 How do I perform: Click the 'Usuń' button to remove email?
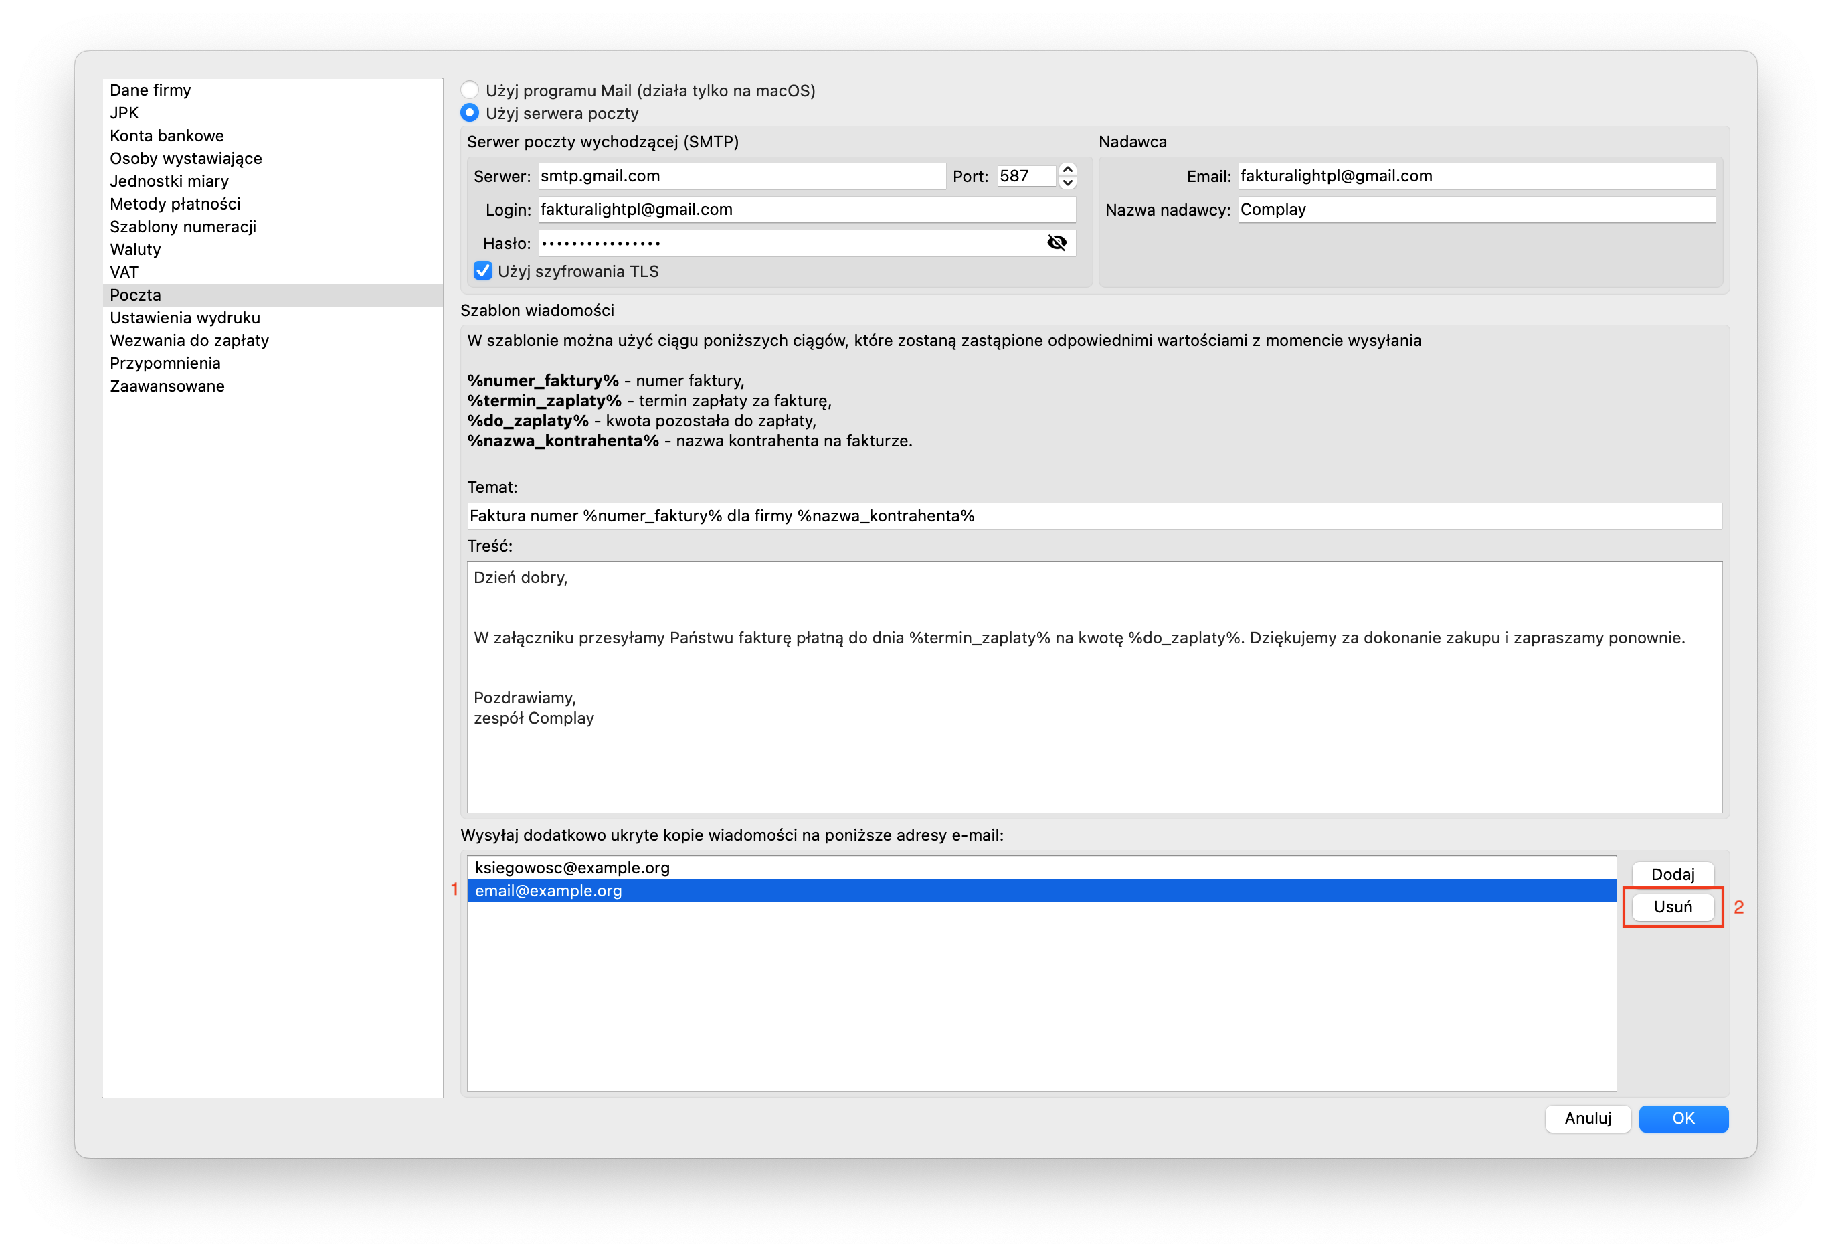[x=1673, y=906]
